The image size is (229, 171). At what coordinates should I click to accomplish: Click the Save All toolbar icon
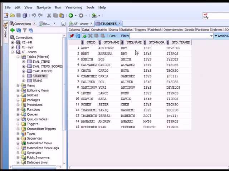click(25, 15)
